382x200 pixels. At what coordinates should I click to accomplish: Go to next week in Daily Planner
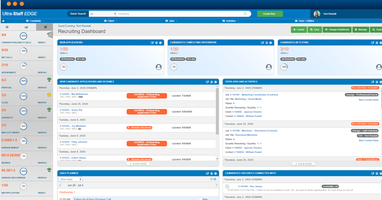click(216, 185)
